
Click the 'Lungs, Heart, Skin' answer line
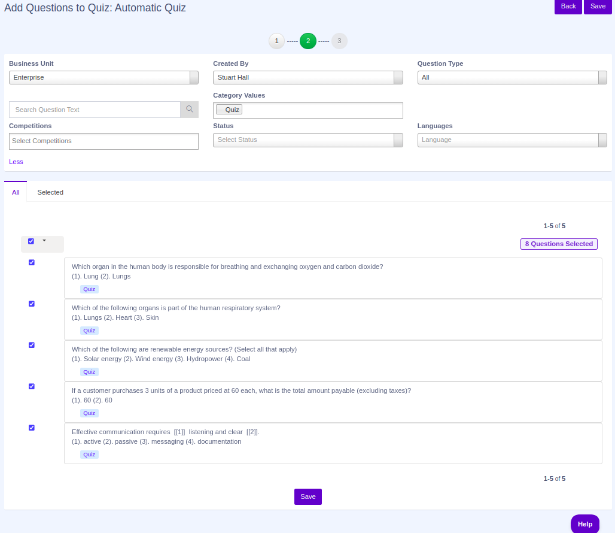tap(115, 317)
